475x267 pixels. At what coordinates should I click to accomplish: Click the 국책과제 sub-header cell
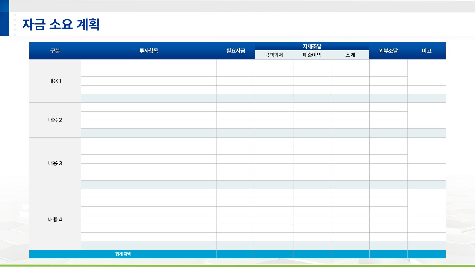pyautogui.click(x=274, y=55)
